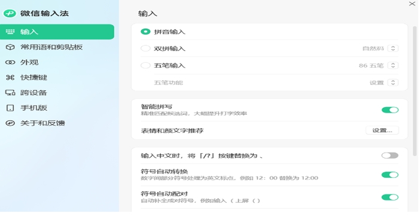The width and height of the screenshot is (420, 219).
Task: Click the appearance icon beside 外观
Action: click(x=10, y=62)
